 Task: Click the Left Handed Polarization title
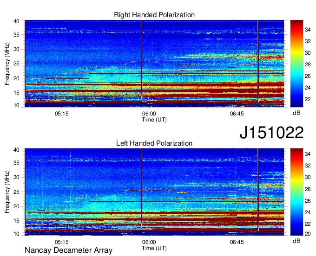tap(154, 143)
